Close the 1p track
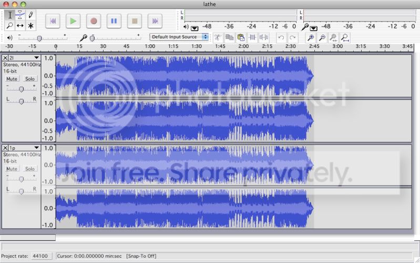 click(x=5, y=148)
